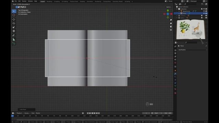Open the File menu
219x123 pixels.
[x=16, y=1]
